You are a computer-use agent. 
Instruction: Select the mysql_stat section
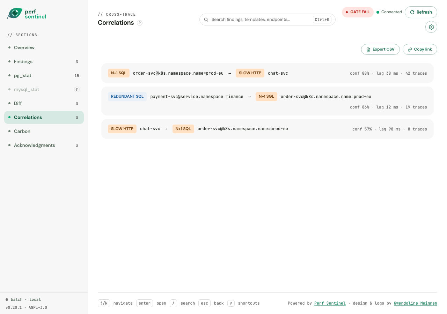click(44, 89)
